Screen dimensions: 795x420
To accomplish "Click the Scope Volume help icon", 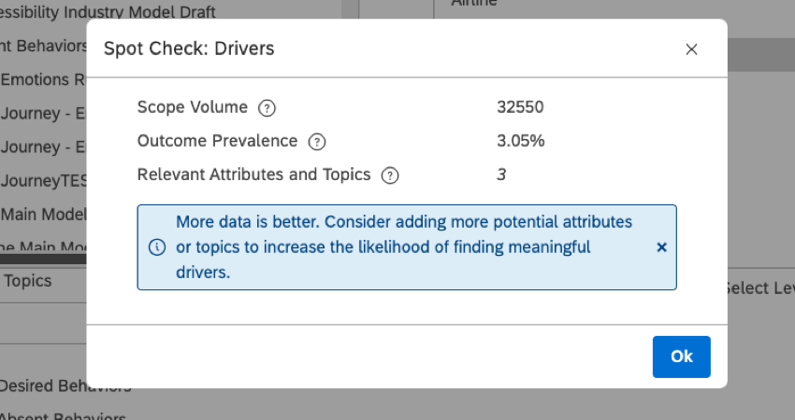I will click(267, 107).
